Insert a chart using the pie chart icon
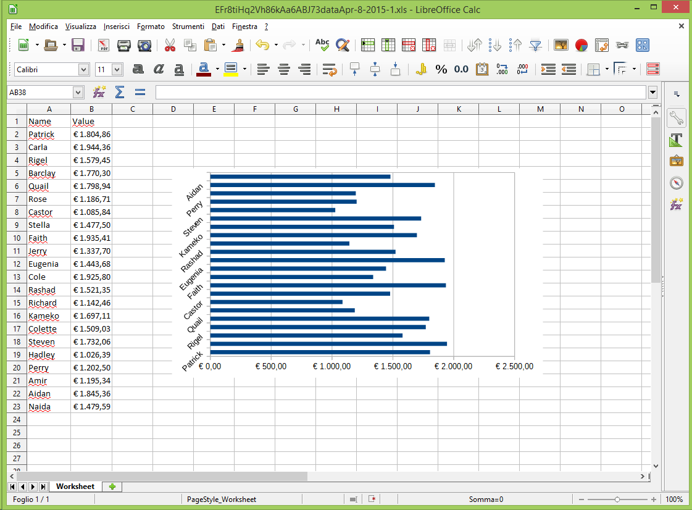692x510 pixels. 581,45
